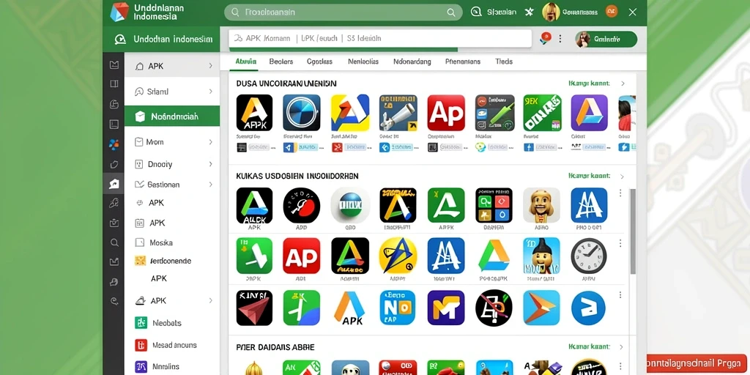Open the green app with white arrow
The image size is (750, 375).
point(254,256)
